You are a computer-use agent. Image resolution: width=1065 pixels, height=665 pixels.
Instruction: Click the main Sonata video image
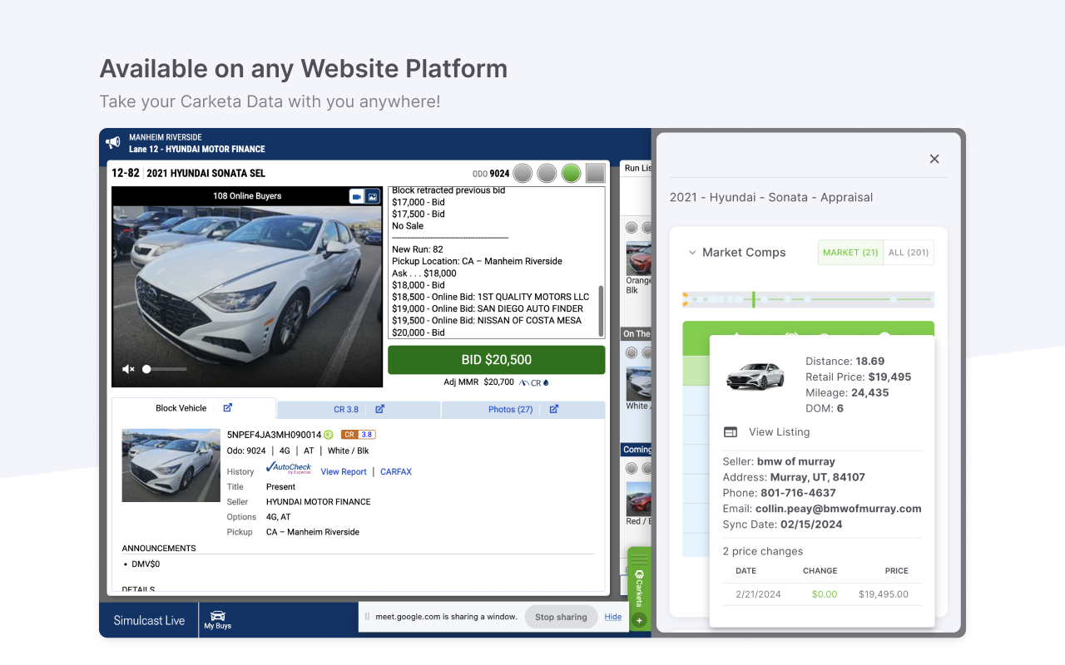pos(247,287)
